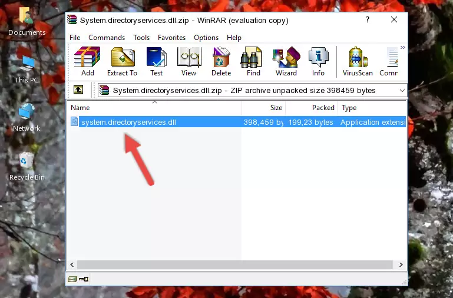Sort the list by the Type column header
This screenshot has width=453, height=298.
pos(372,108)
